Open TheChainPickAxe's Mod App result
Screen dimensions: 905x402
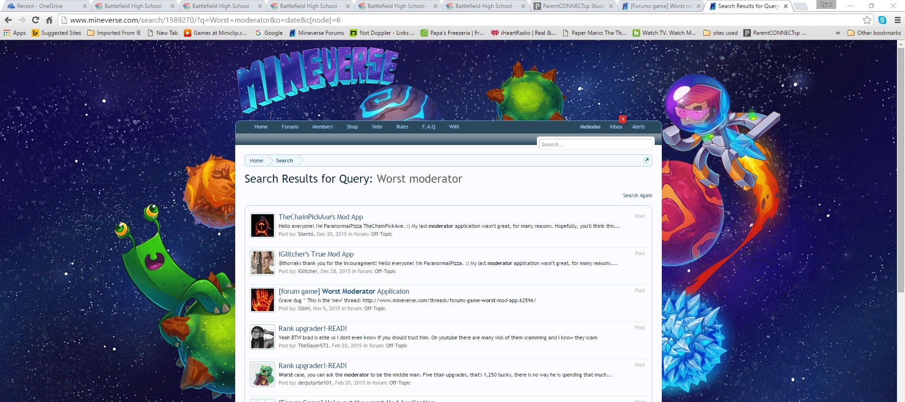321,217
